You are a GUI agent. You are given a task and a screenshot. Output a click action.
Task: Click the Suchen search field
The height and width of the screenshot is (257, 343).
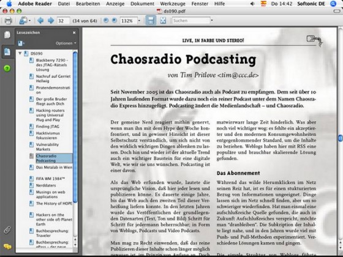[x=190, y=21]
